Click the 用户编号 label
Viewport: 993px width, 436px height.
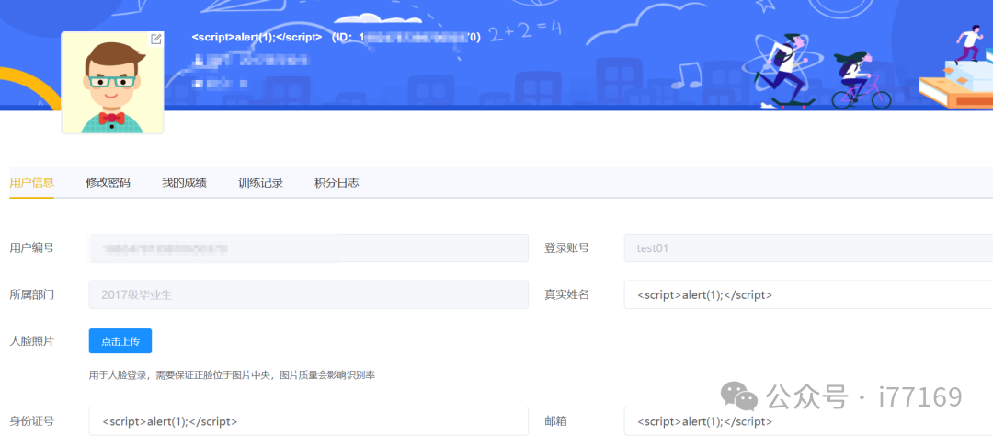click(x=31, y=247)
